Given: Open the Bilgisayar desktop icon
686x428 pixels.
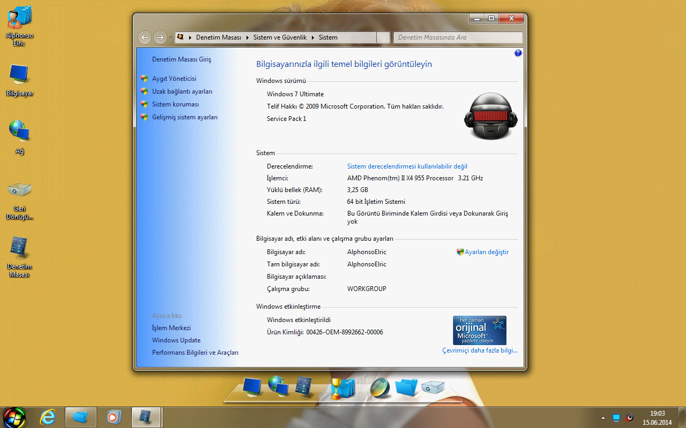Looking at the screenshot, I should click(x=20, y=77).
